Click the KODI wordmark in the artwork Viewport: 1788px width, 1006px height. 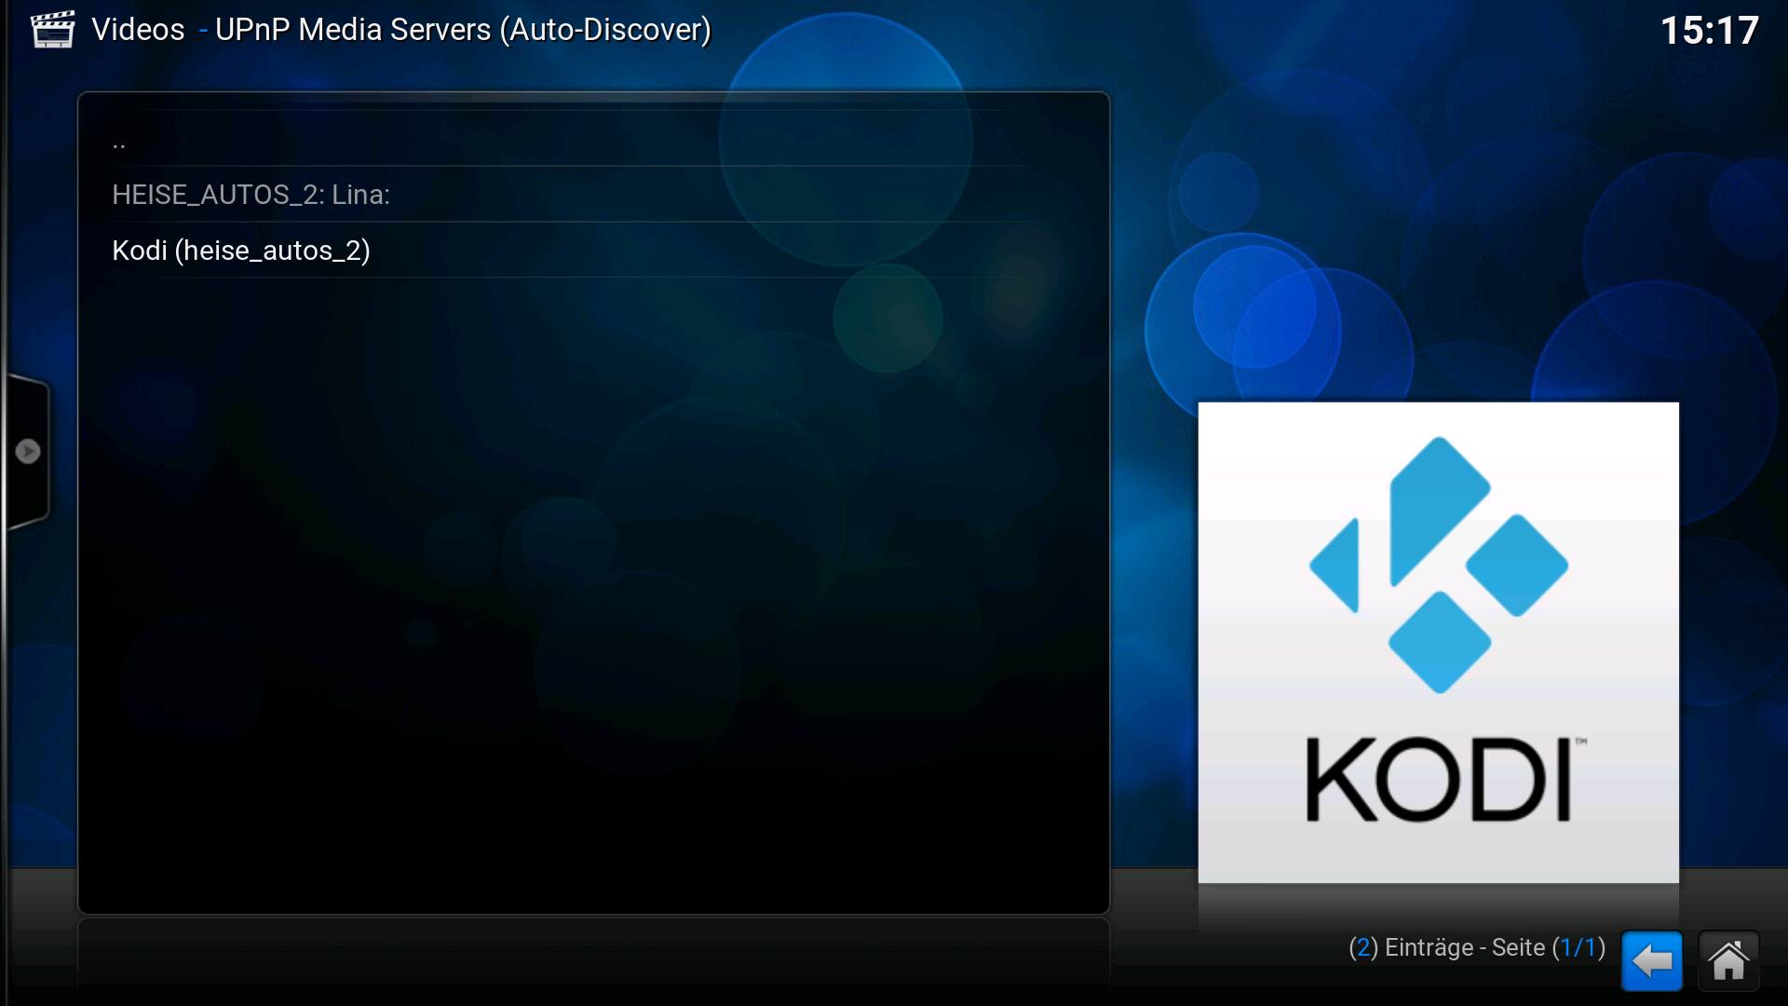(1439, 781)
